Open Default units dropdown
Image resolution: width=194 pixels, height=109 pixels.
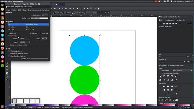(45, 15)
